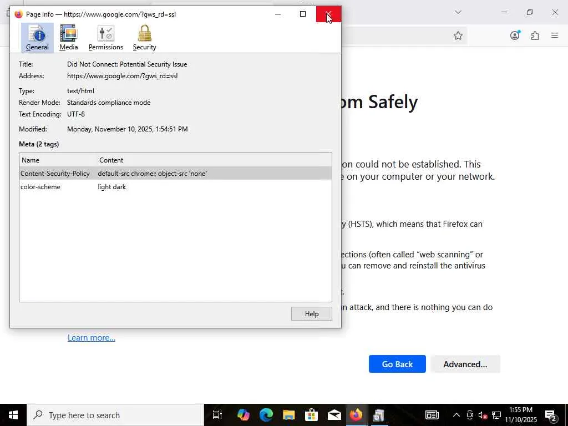Open the list all tabs dropdown arrow
The width and height of the screenshot is (568, 426).
coord(458,12)
